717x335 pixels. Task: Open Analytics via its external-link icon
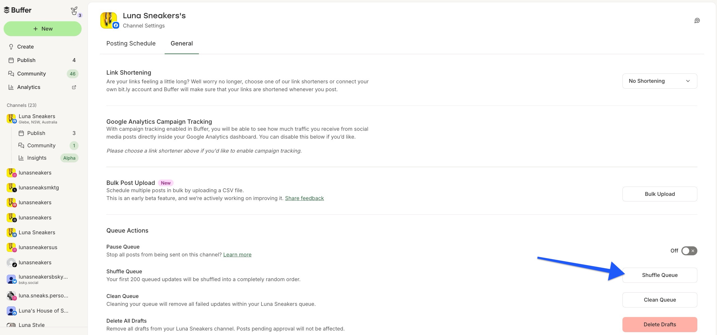(x=74, y=87)
